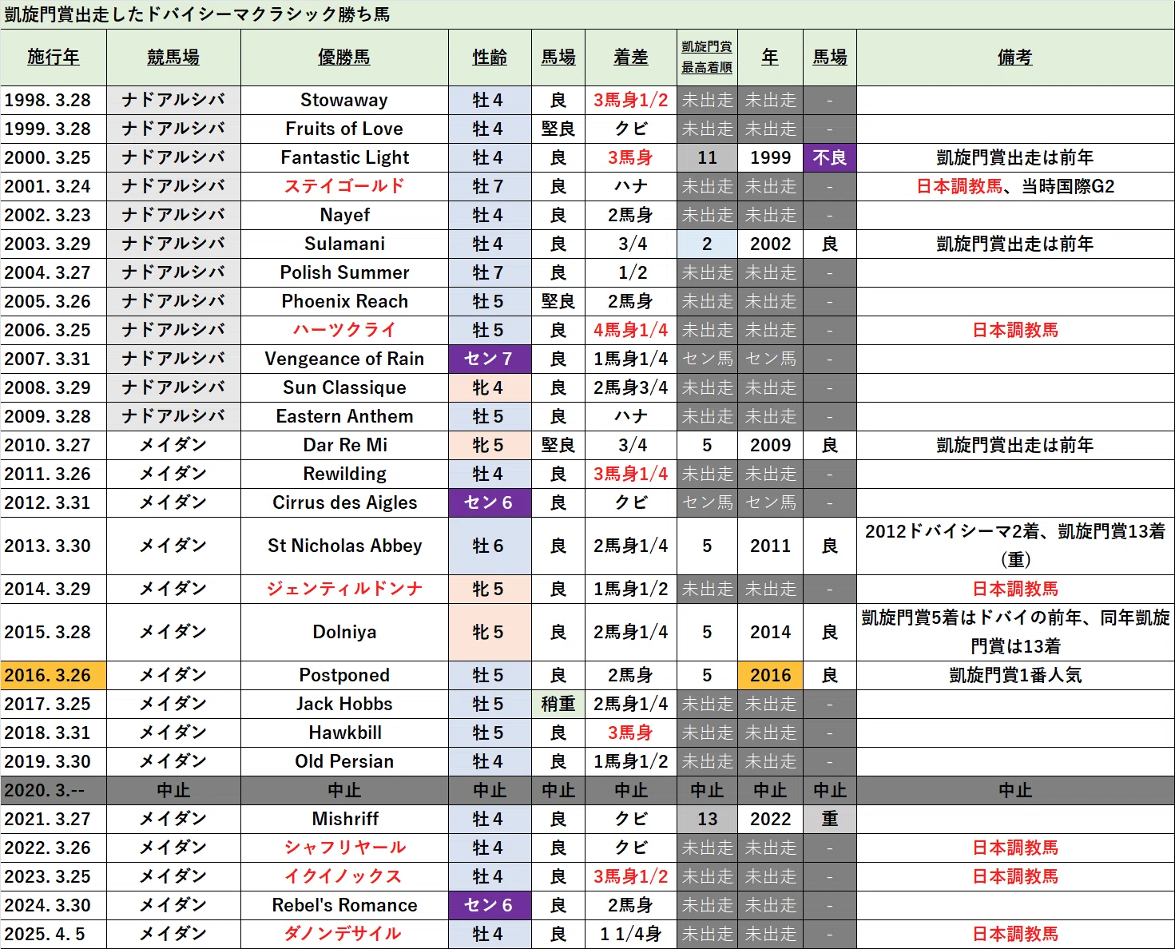Select the Old Persian cell
The width and height of the screenshot is (1175, 949).
click(x=344, y=761)
